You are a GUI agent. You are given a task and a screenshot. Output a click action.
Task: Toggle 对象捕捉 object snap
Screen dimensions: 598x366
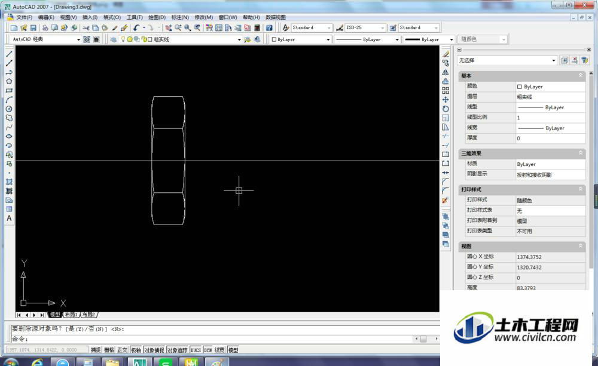(x=154, y=350)
